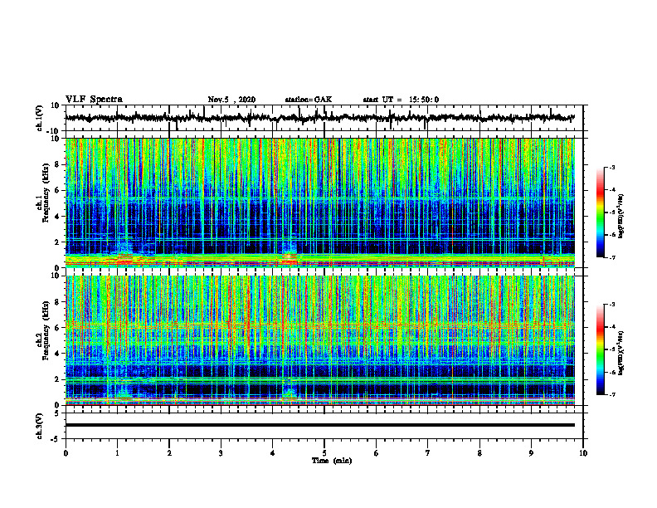657x508 pixels.
Task: Click the ch.2 spectrogram color scale bar
Action: 601,349
